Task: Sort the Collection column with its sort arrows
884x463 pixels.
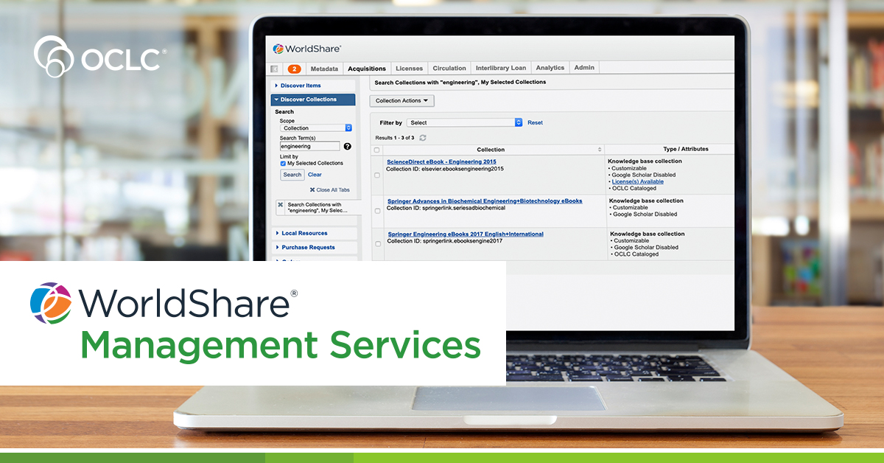Action: click(x=598, y=149)
